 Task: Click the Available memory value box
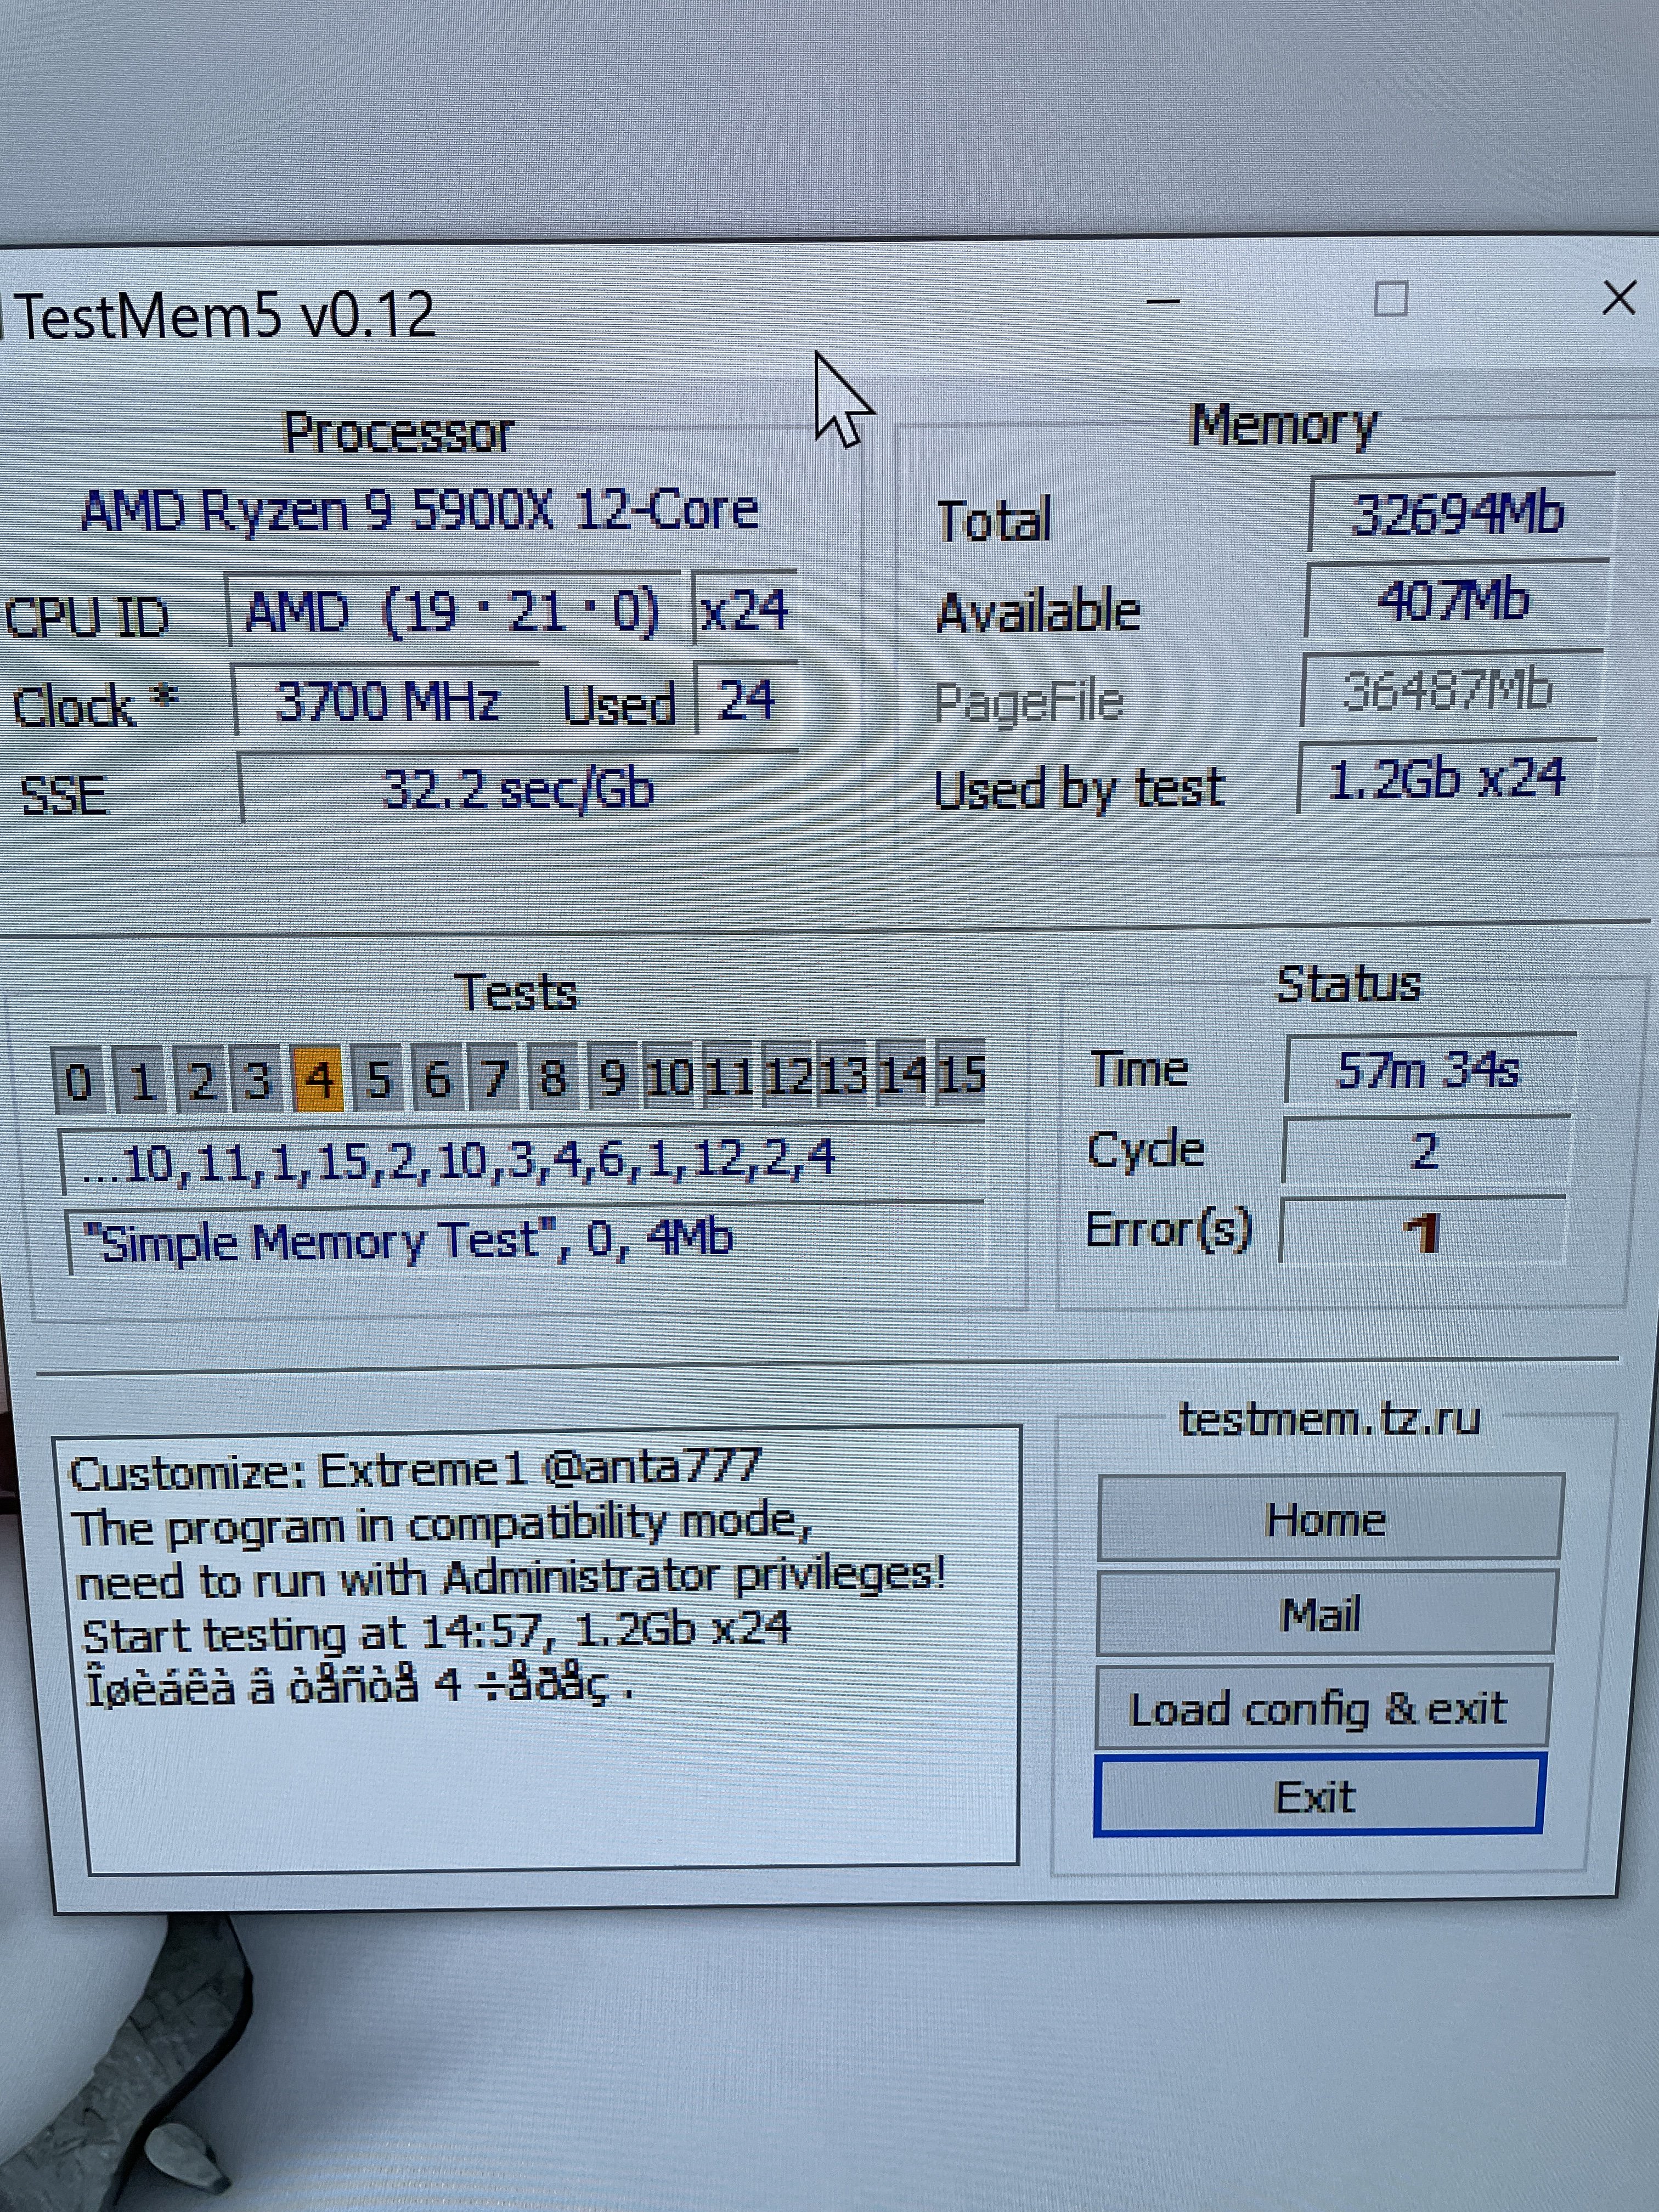[x=1455, y=601]
